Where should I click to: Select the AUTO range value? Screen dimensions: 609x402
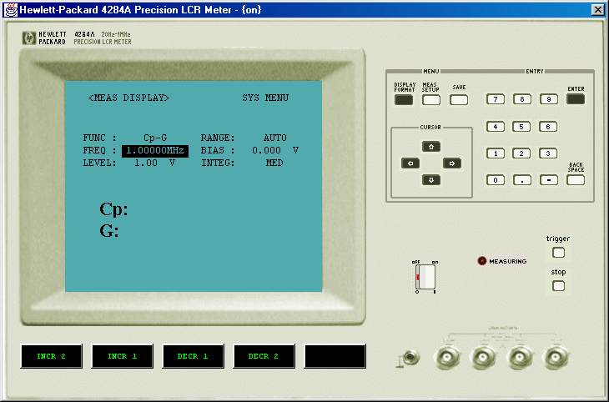tap(275, 138)
